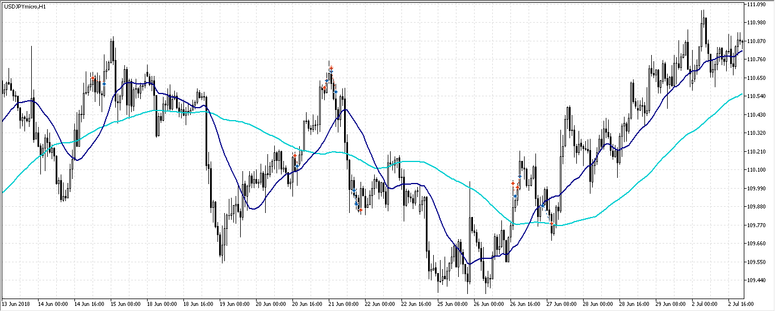This screenshot has height=311, width=775.
Task: Click the USDJPYmicro,H1 chart title
Action: (26, 6)
